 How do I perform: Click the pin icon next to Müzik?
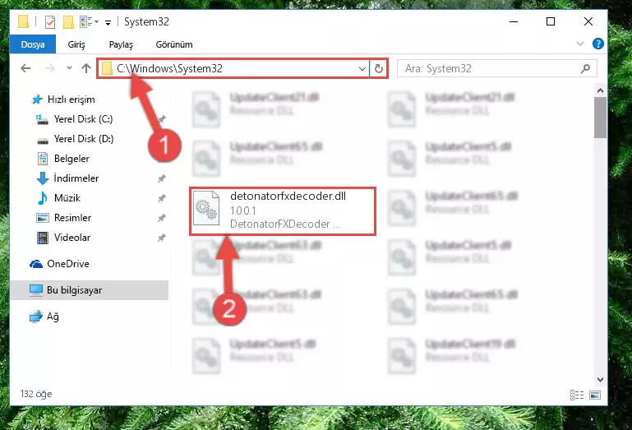point(161,198)
